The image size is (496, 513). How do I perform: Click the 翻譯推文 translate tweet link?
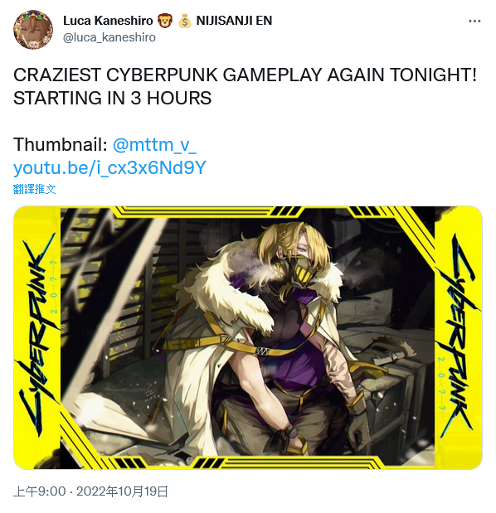(x=34, y=189)
